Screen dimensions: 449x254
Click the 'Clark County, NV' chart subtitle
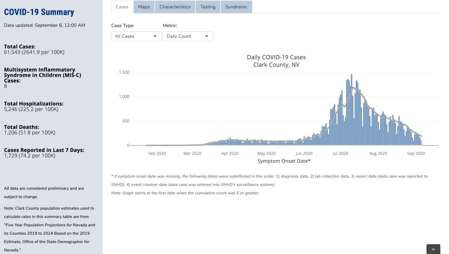276,65
